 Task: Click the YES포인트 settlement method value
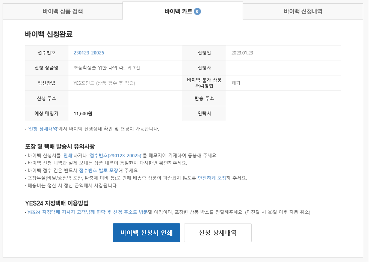104,83
